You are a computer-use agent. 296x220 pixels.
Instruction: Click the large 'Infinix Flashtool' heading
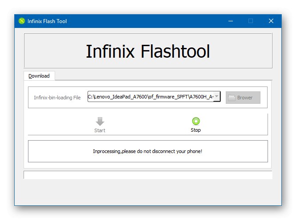tap(148, 51)
